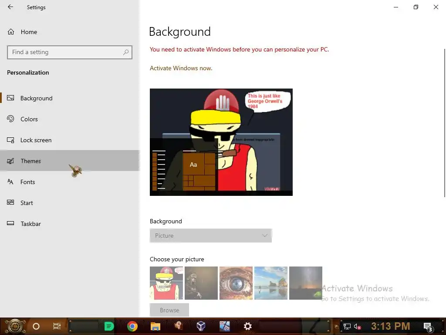Open Cortana circle on taskbar
The width and height of the screenshot is (446, 335).
pyautogui.click(x=36, y=326)
